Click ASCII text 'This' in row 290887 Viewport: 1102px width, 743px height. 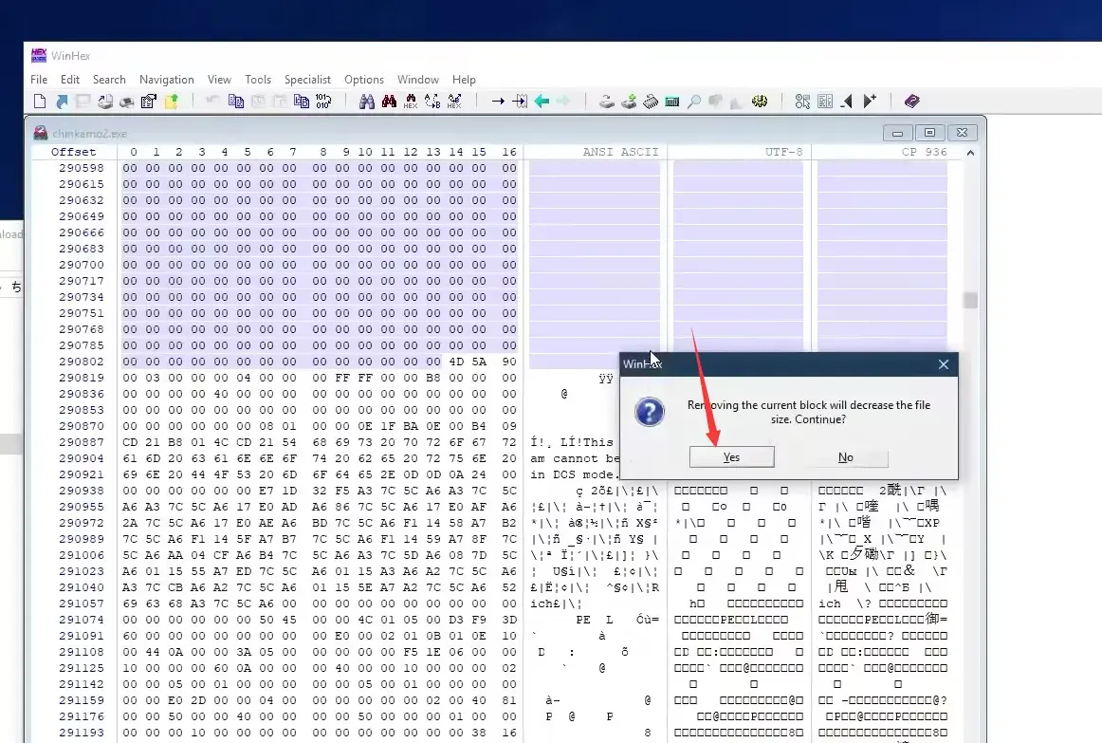[598, 442]
